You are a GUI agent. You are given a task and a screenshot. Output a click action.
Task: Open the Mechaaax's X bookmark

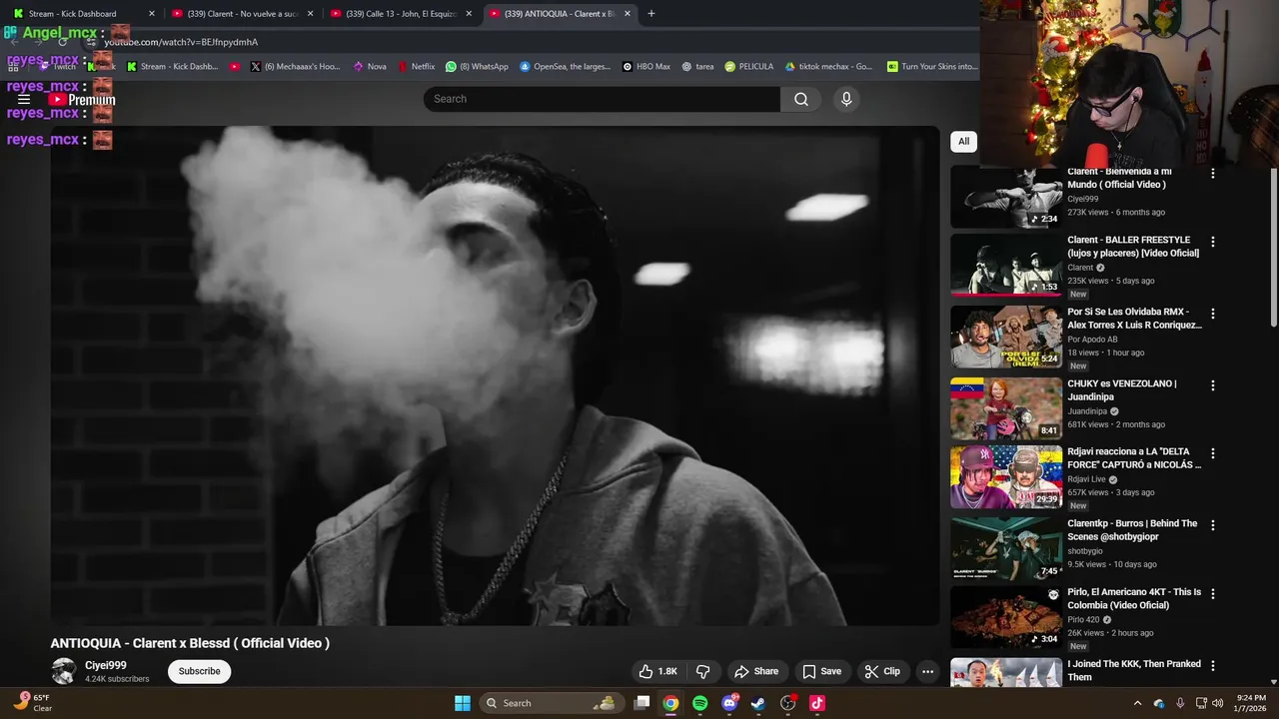[296, 66]
